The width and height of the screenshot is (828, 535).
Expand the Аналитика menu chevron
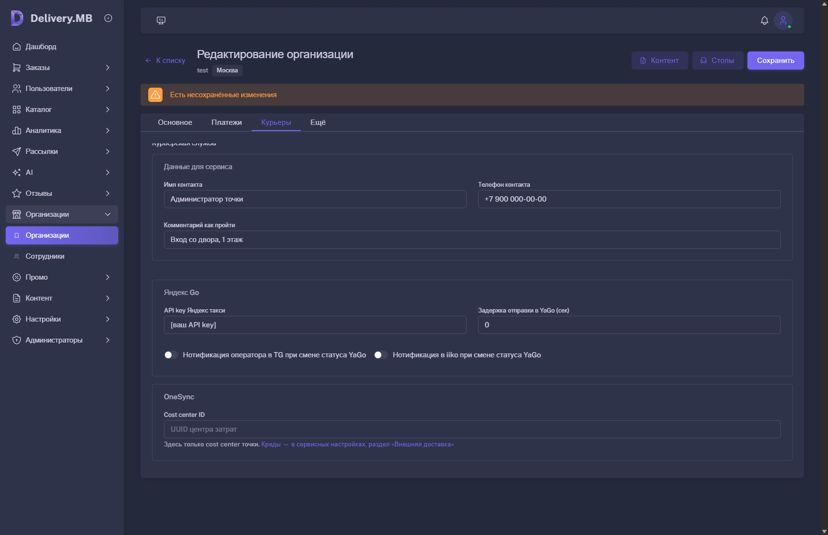[x=108, y=131]
